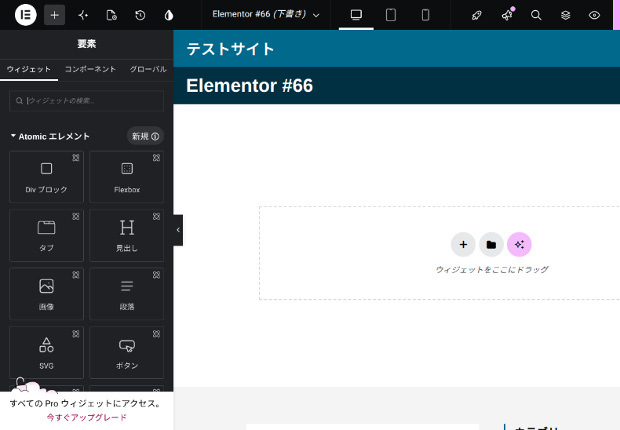Open revision history icon
Screen dimensions: 620x430
tap(140, 15)
